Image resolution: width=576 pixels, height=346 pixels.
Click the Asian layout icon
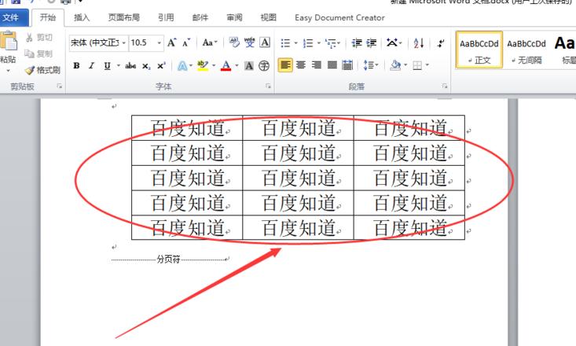(x=391, y=43)
